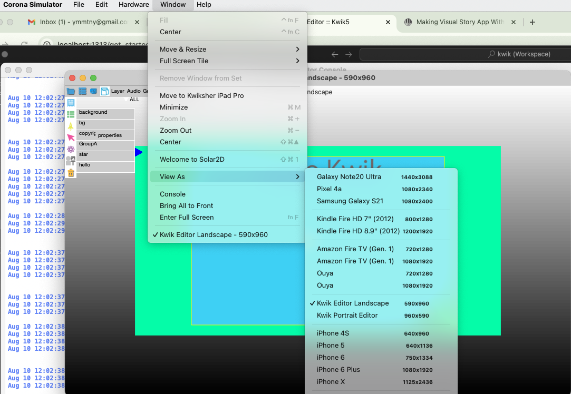Open the Hardware menu
The image size is (571, 394).
[x=133, y=5]
